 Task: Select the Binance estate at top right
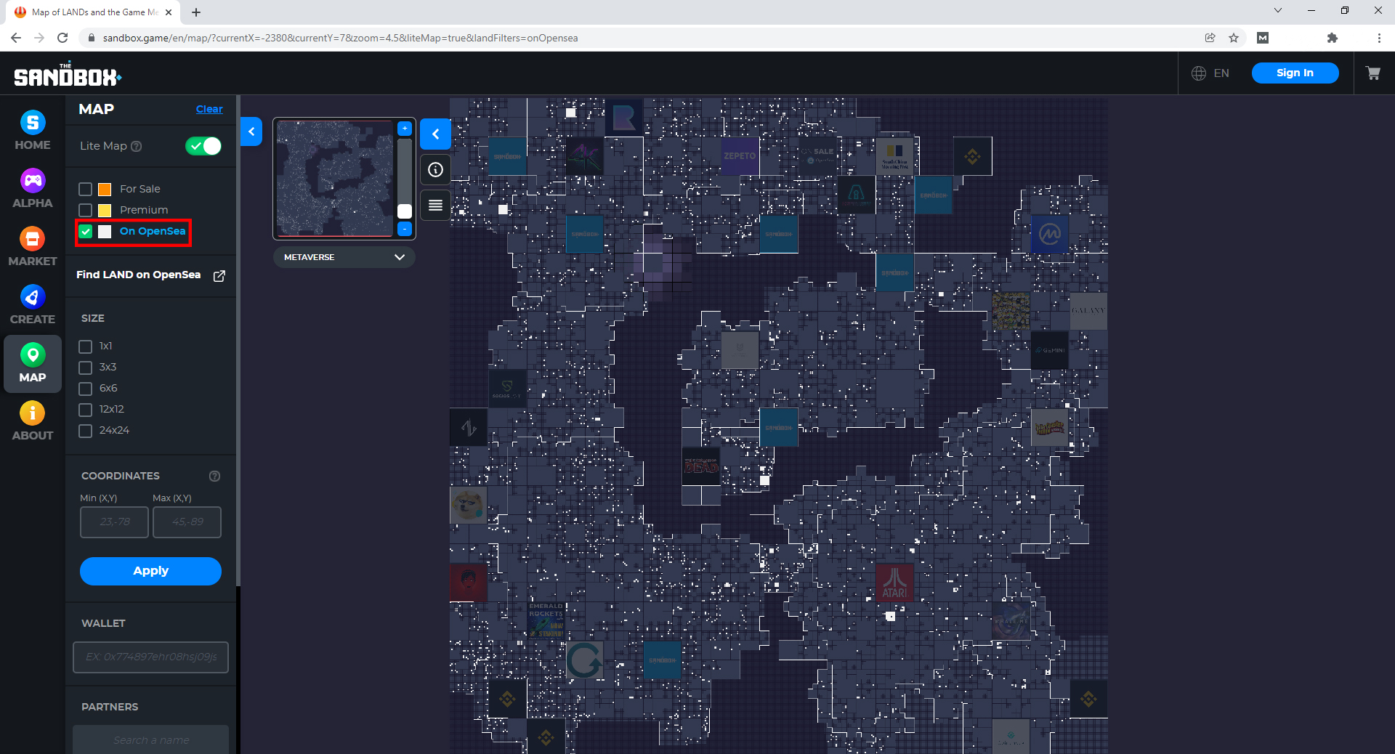(972, 156)
